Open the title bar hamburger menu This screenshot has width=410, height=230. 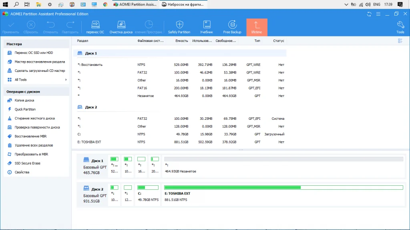tap(378, 14)
